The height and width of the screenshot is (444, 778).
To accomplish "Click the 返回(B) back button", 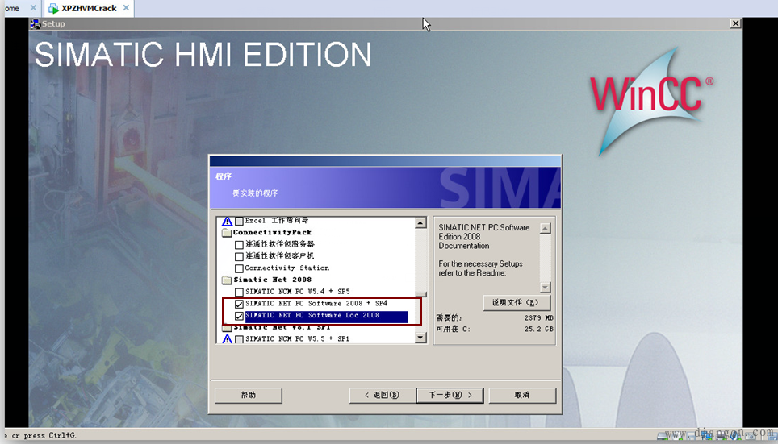I will (382, 395).
